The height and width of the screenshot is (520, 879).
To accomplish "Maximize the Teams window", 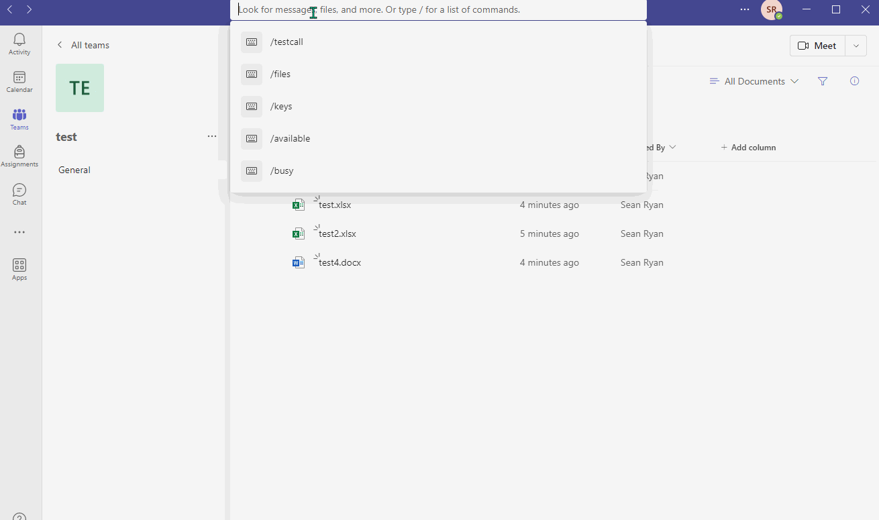I will click(836, 9).
